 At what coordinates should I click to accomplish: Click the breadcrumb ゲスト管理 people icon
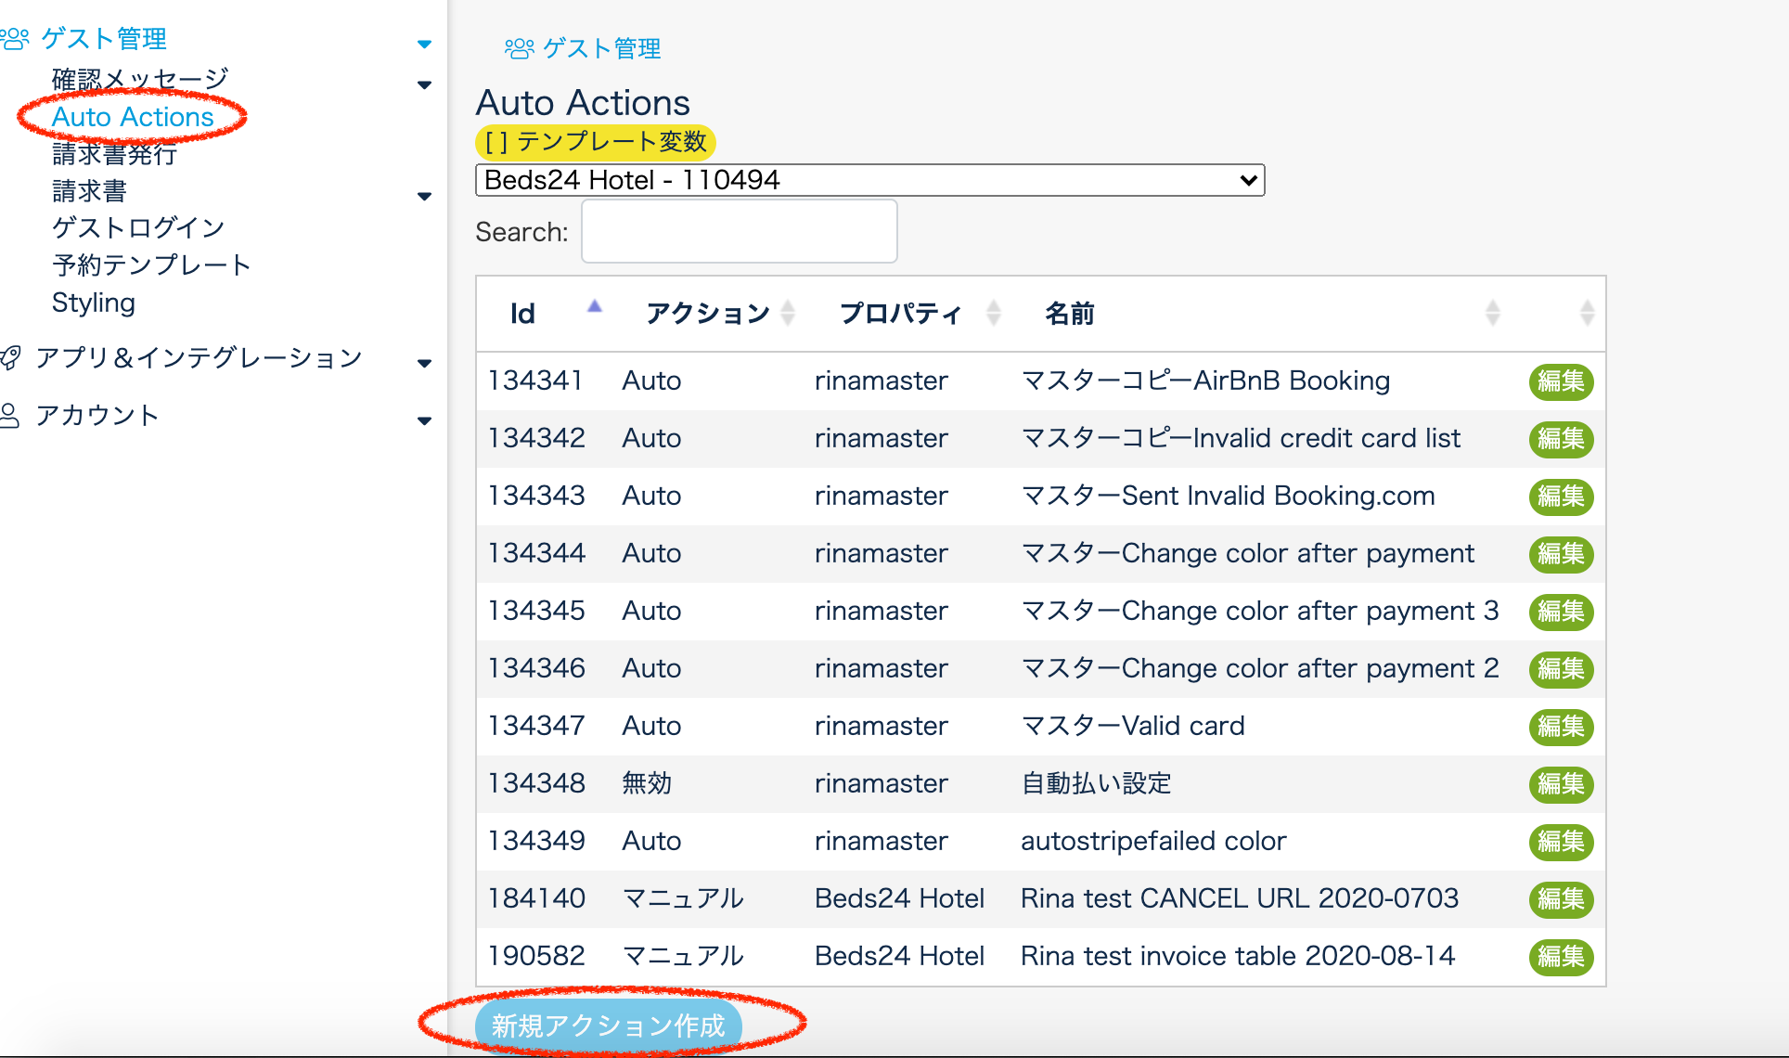(x=519, y=48)
